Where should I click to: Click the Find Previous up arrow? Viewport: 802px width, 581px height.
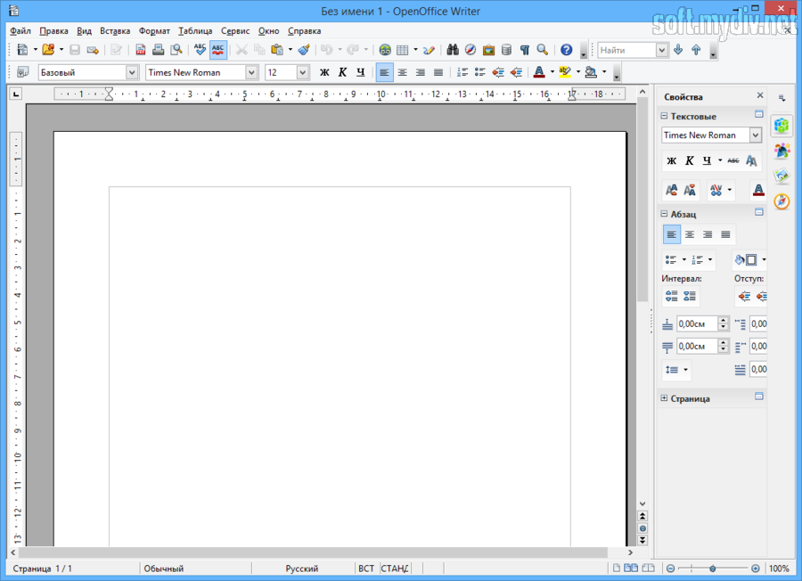(696, 50)
